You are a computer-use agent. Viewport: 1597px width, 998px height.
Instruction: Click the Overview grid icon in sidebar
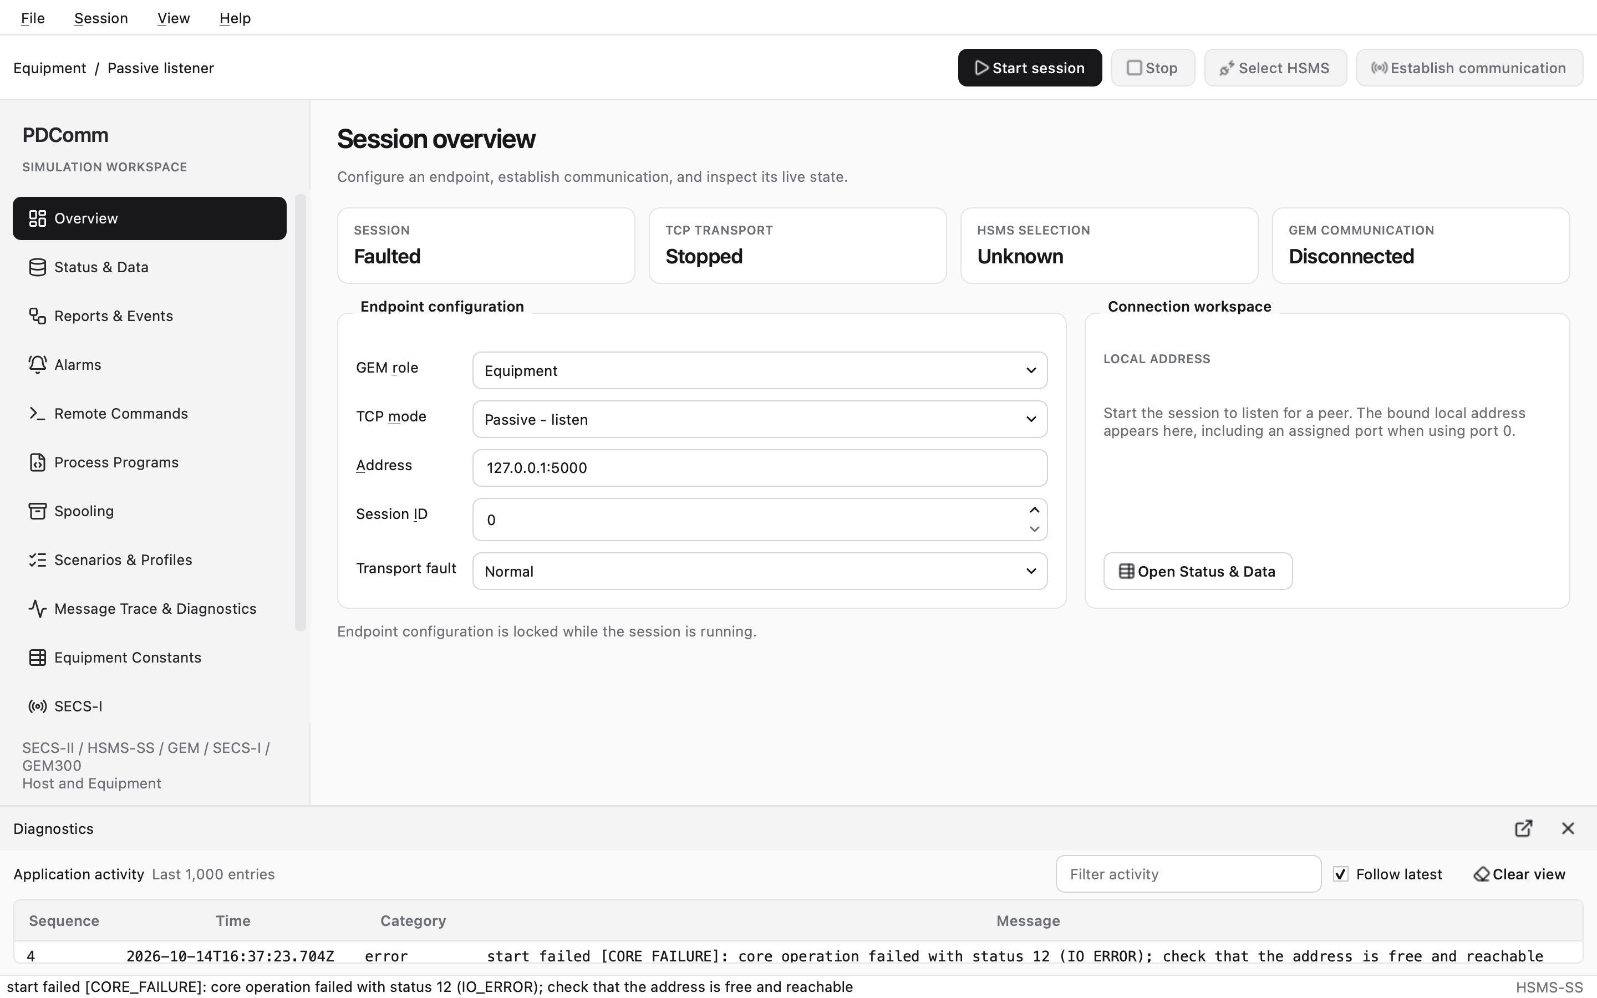click(x=38, y=218)
